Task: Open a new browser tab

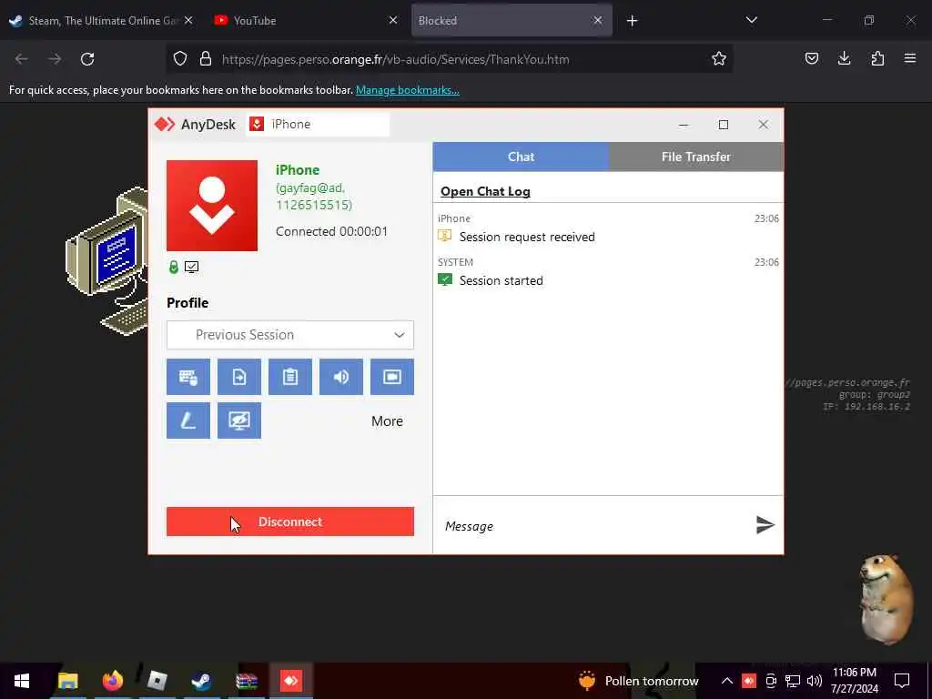Action: [632, 21]
